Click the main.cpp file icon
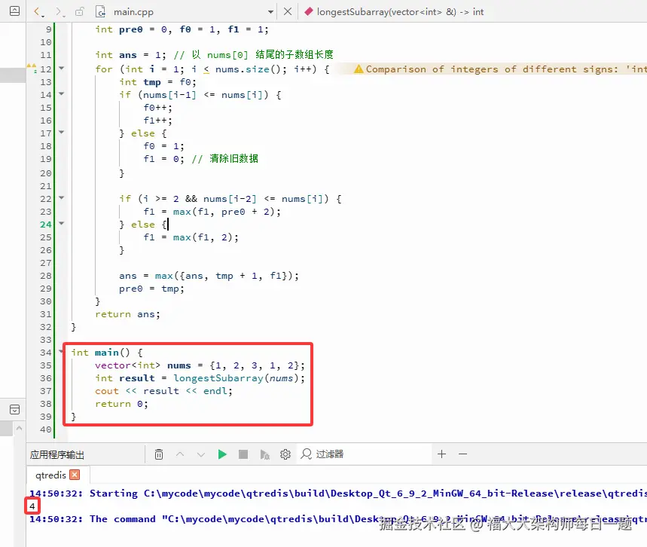The image size is (647, 547). (x=101, y=11)
